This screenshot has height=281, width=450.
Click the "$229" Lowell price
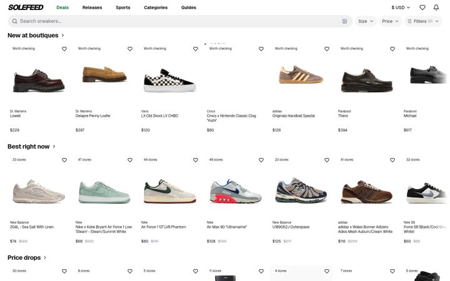click(14, 130)
